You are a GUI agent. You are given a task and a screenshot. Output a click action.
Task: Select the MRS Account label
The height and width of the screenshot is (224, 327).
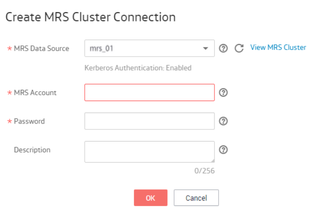click(x=35, y=93)
